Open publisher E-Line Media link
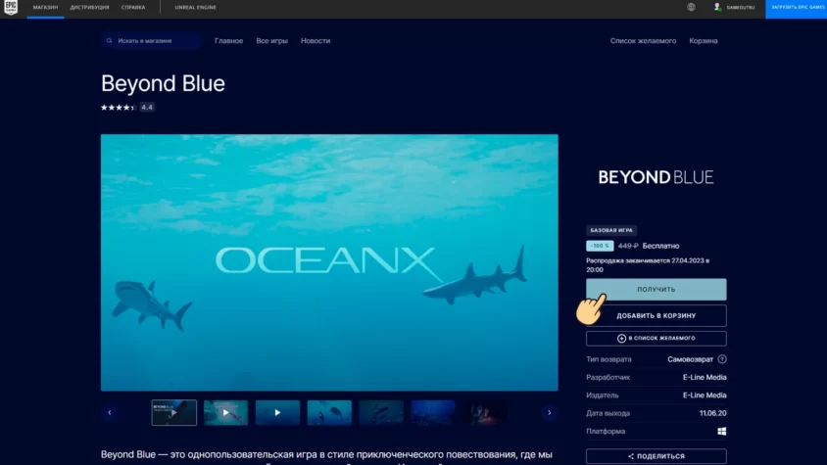827x465 pixels. click(705, 395)
